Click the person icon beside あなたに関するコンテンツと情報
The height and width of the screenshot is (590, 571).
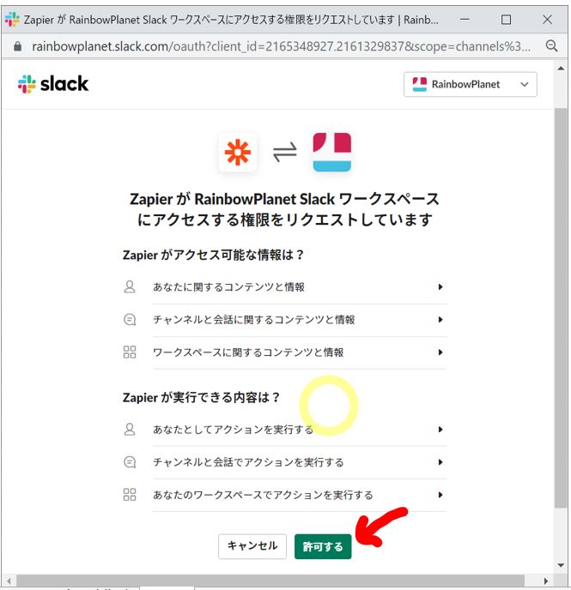point(130,286)
